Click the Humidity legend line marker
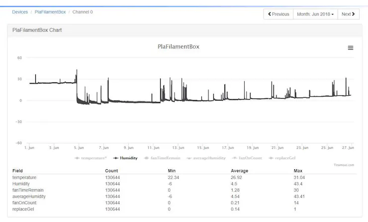Viewport: 368px width, 222px height. pyautogui.click(x=116, y=158)
